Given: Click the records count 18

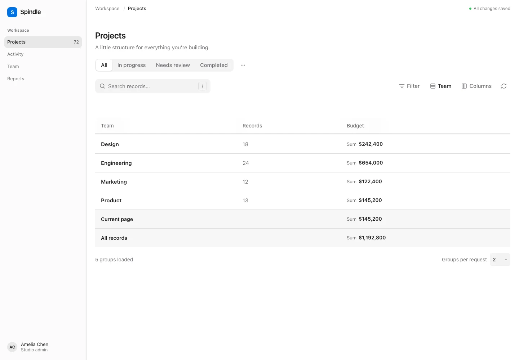Looking at the screenshot, I should coord(245,144).
